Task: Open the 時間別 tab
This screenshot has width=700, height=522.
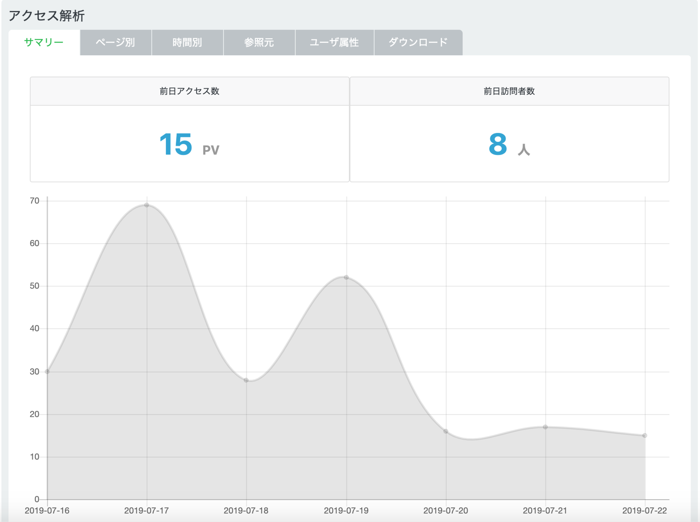Action: tap(187, 43)
